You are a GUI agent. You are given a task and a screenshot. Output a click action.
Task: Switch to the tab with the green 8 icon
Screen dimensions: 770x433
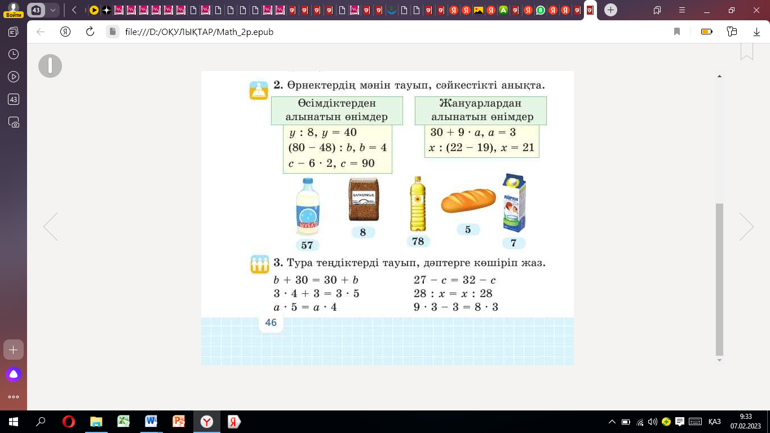pos(541,10)
